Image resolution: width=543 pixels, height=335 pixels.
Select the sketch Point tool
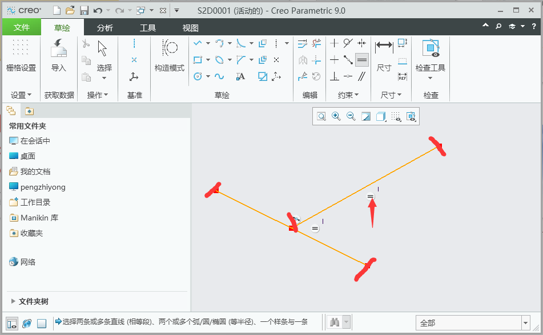(x=276, y=60)
